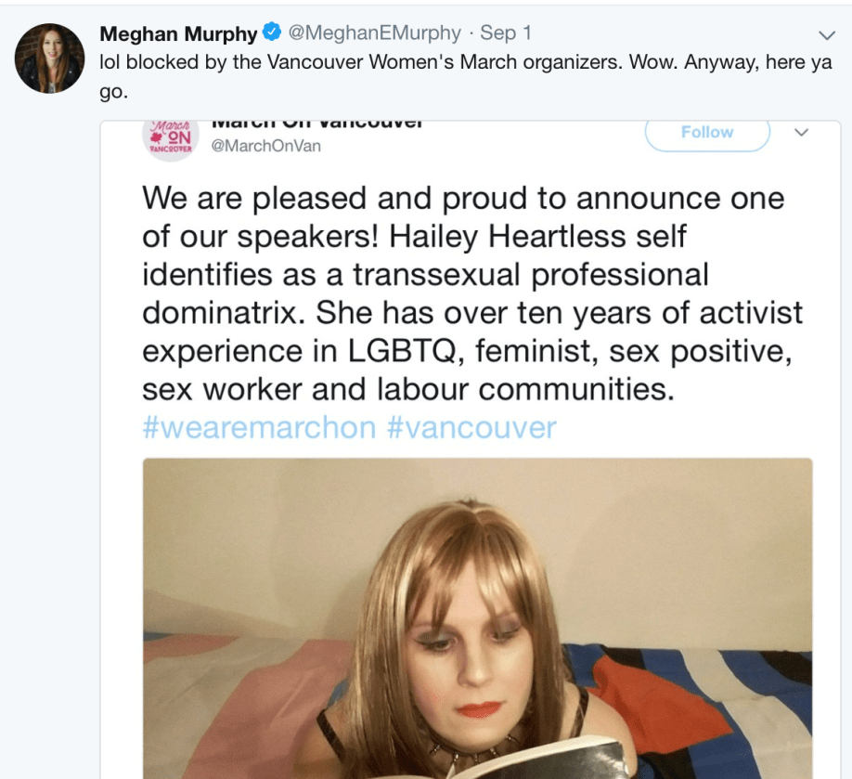The image size is (852, 779).
Task: Expand the chevron on the embedded MarchOnVan tweet
Action: point(800,133)
